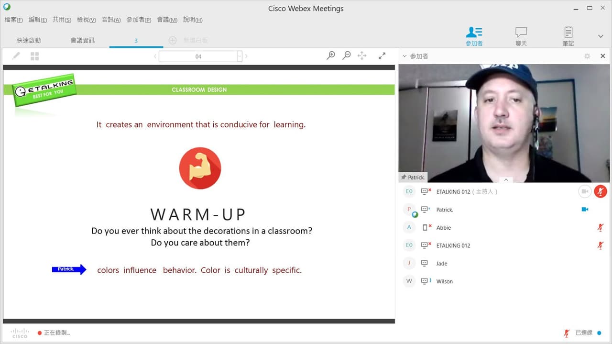612x344 pixels.
Task: Select the annotation pencil tool
Action: coord(16,56)
